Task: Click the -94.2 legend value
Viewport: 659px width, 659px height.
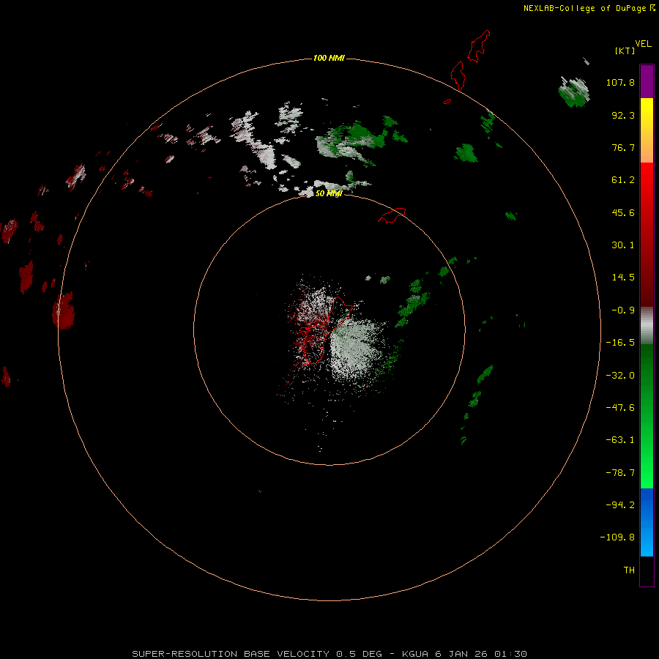Action: pos(620,505)
